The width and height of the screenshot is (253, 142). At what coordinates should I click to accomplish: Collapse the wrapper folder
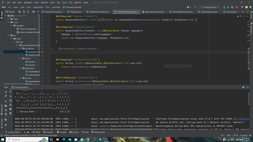(x=11, y=26)
